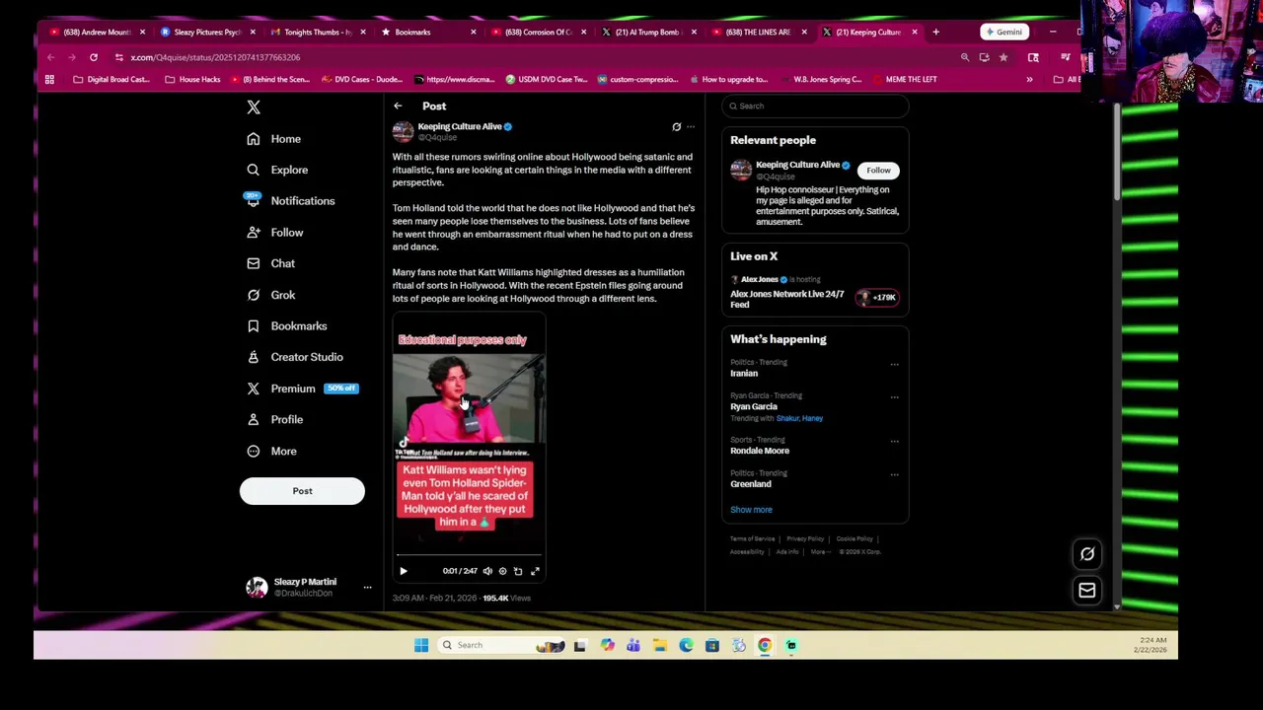Image resolution: width=1263 pixels, height=710 pixels.
Task: Switch to the Bookmarks tab
Action: (426, 32)
